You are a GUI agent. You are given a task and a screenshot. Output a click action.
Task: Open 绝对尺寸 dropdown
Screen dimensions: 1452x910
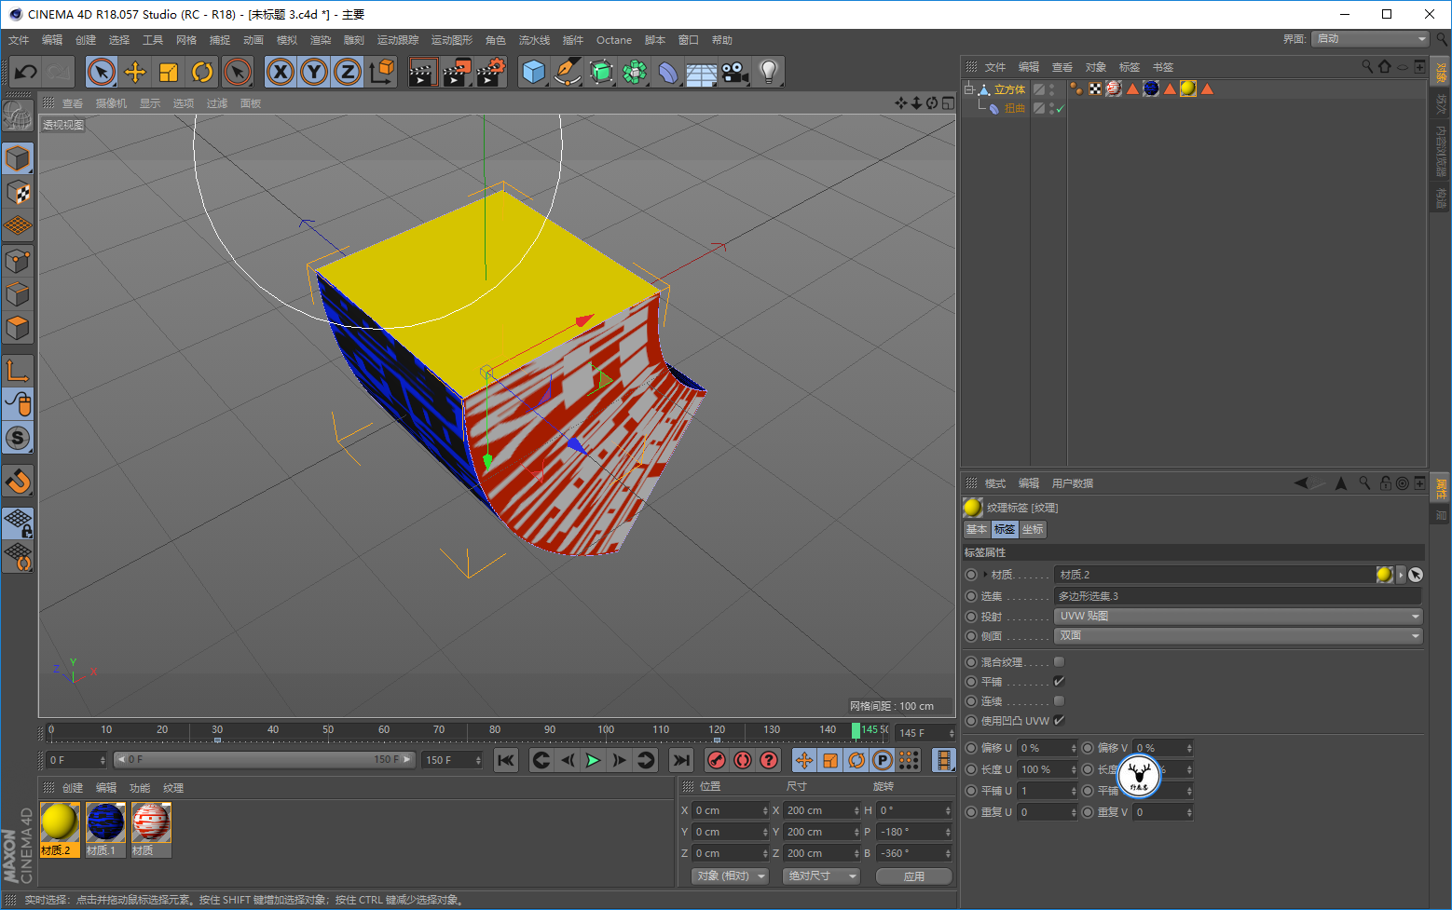tap(821, 876)
